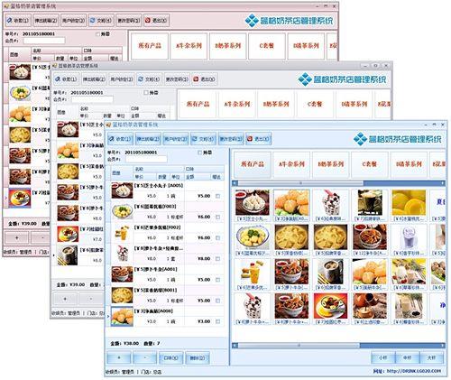The height and width of the screenshot is (380, 451).
Task: Open B奶茶系列 category in front window
Action: (x=331, y=164)
